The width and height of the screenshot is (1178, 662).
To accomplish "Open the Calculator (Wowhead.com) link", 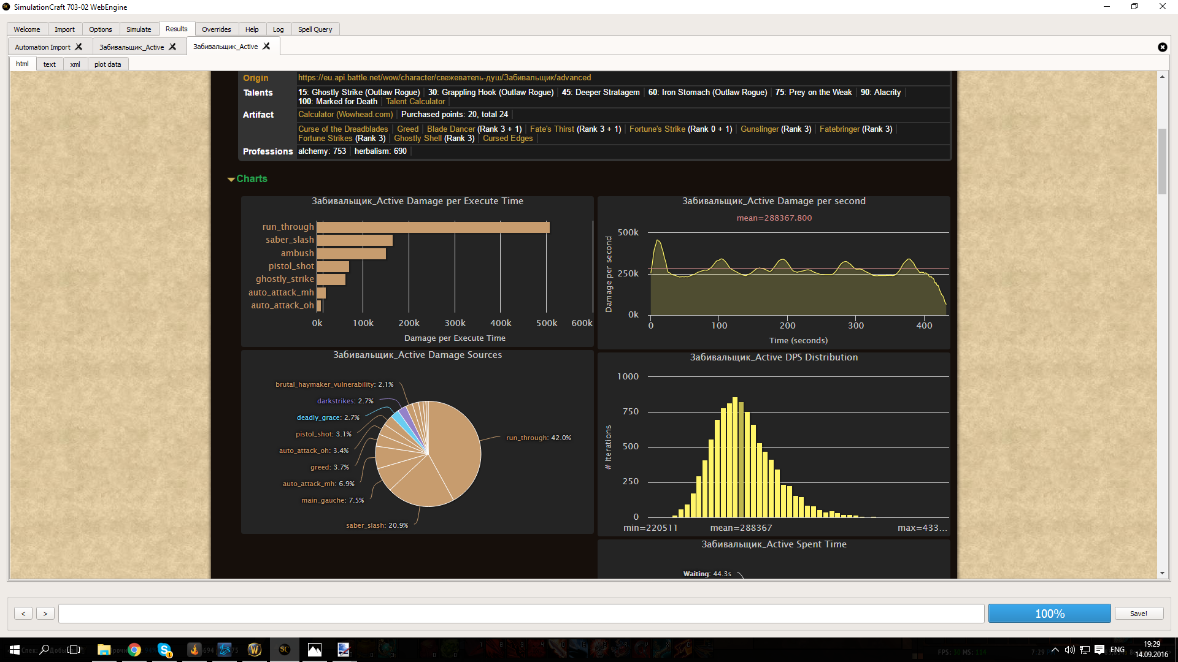I will 345,115.
